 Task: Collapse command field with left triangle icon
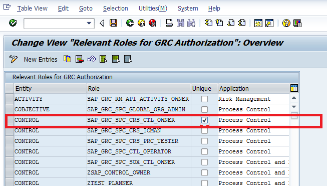102,23
